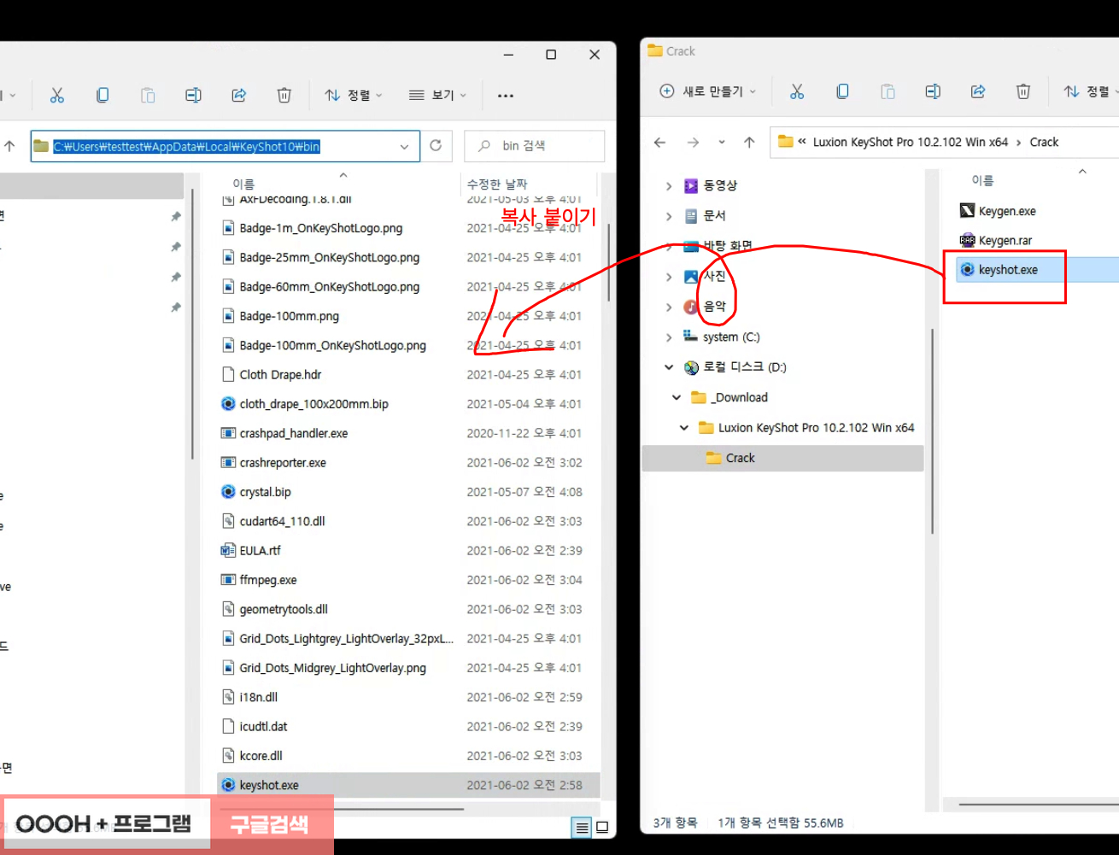The width and height of the screenshot is (1119, 855).
Task: Sort by 수정한 날짜 column
Action: click(496, 184)
